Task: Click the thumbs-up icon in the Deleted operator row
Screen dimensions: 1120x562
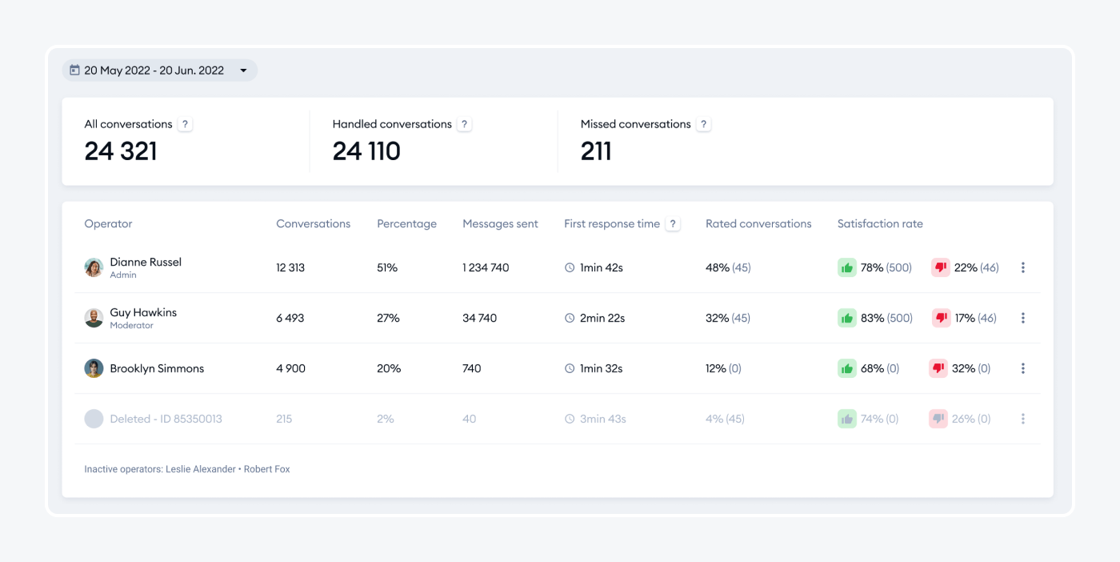Action: point(847,418)
